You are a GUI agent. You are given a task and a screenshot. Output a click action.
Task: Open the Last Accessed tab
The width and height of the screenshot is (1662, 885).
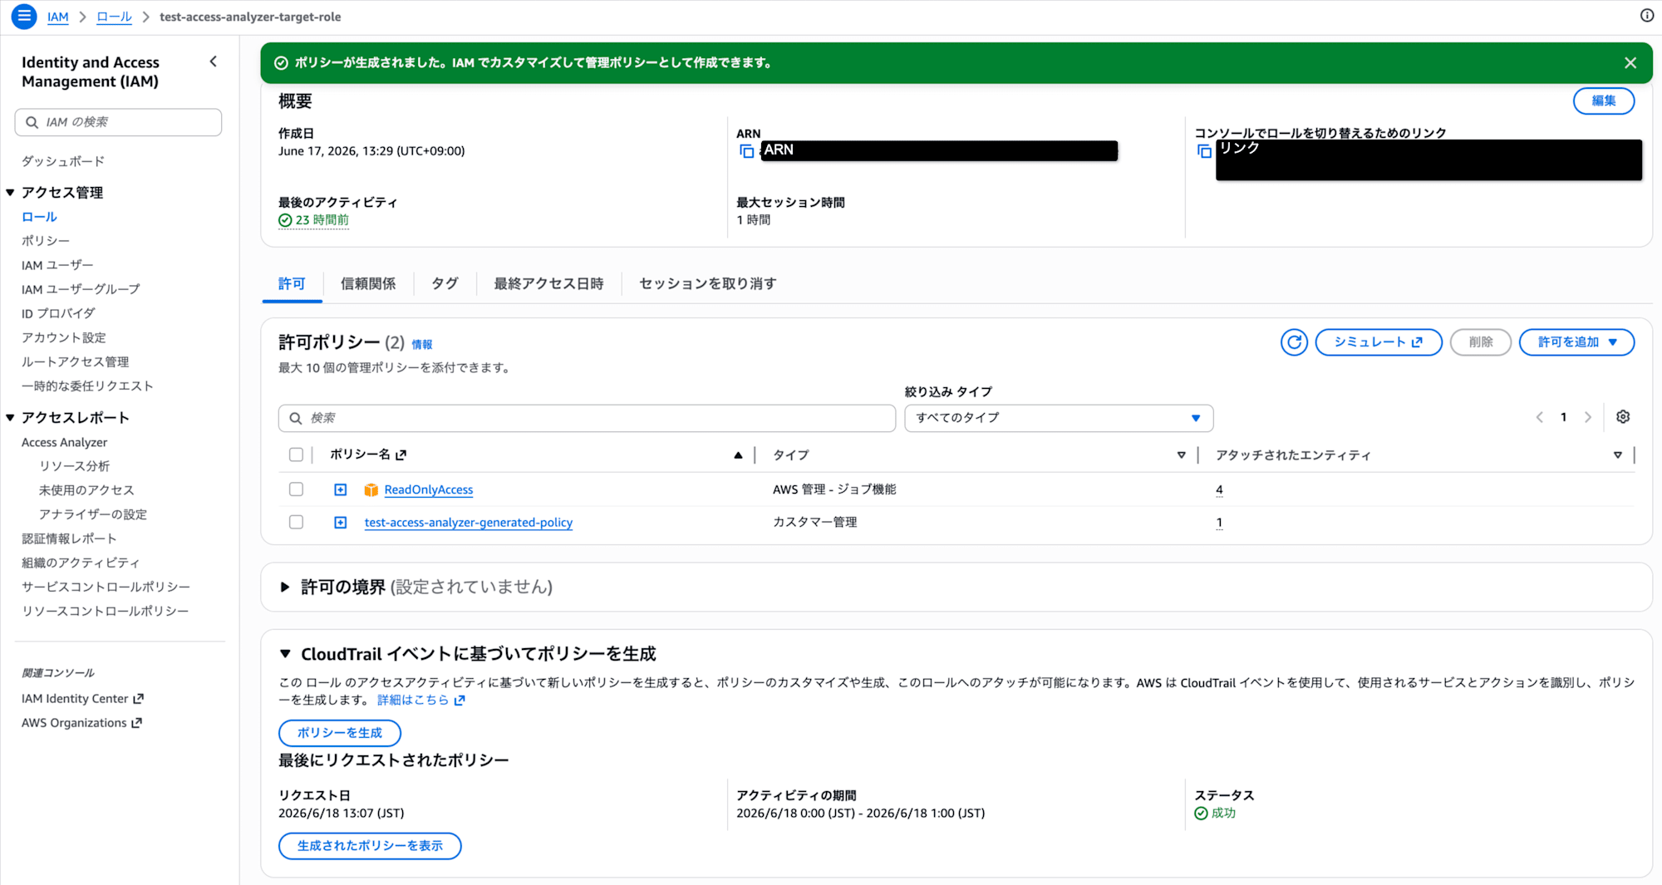[548, 284]
